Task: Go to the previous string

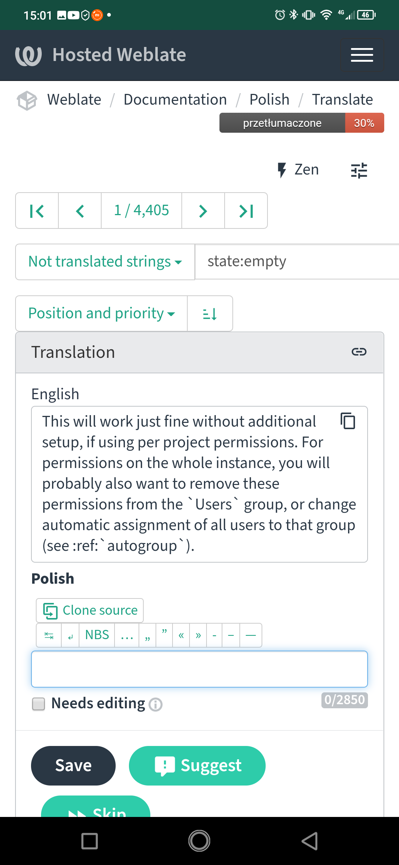Action: (x=80, y=211)
